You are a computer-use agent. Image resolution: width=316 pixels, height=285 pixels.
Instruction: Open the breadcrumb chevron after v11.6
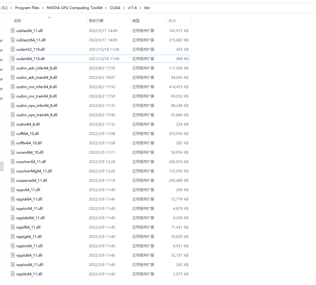tap(140, 8)
